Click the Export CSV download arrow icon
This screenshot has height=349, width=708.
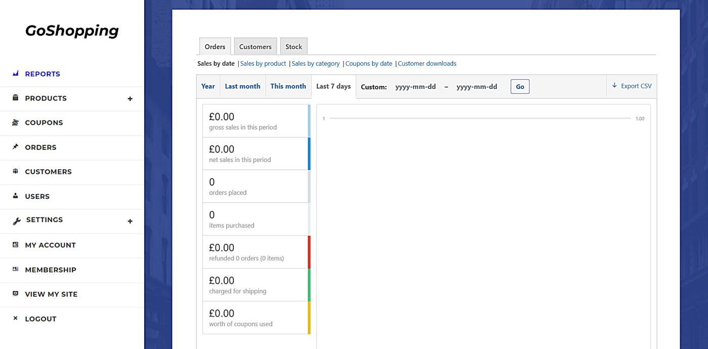(x=614, y=85)
